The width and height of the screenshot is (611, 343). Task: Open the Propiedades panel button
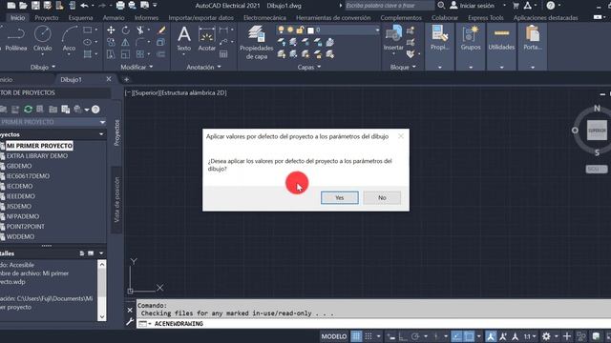[x=439, y=38]
